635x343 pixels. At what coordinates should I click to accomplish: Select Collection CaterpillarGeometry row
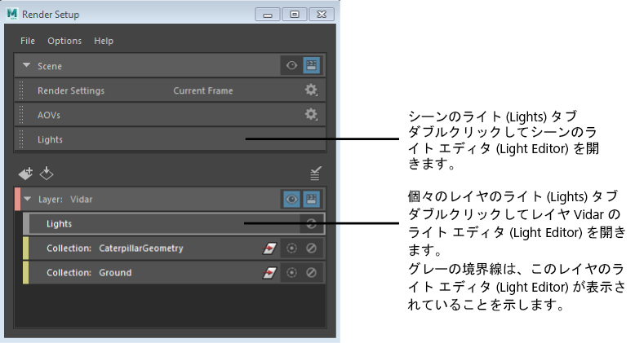pos(174,248)
